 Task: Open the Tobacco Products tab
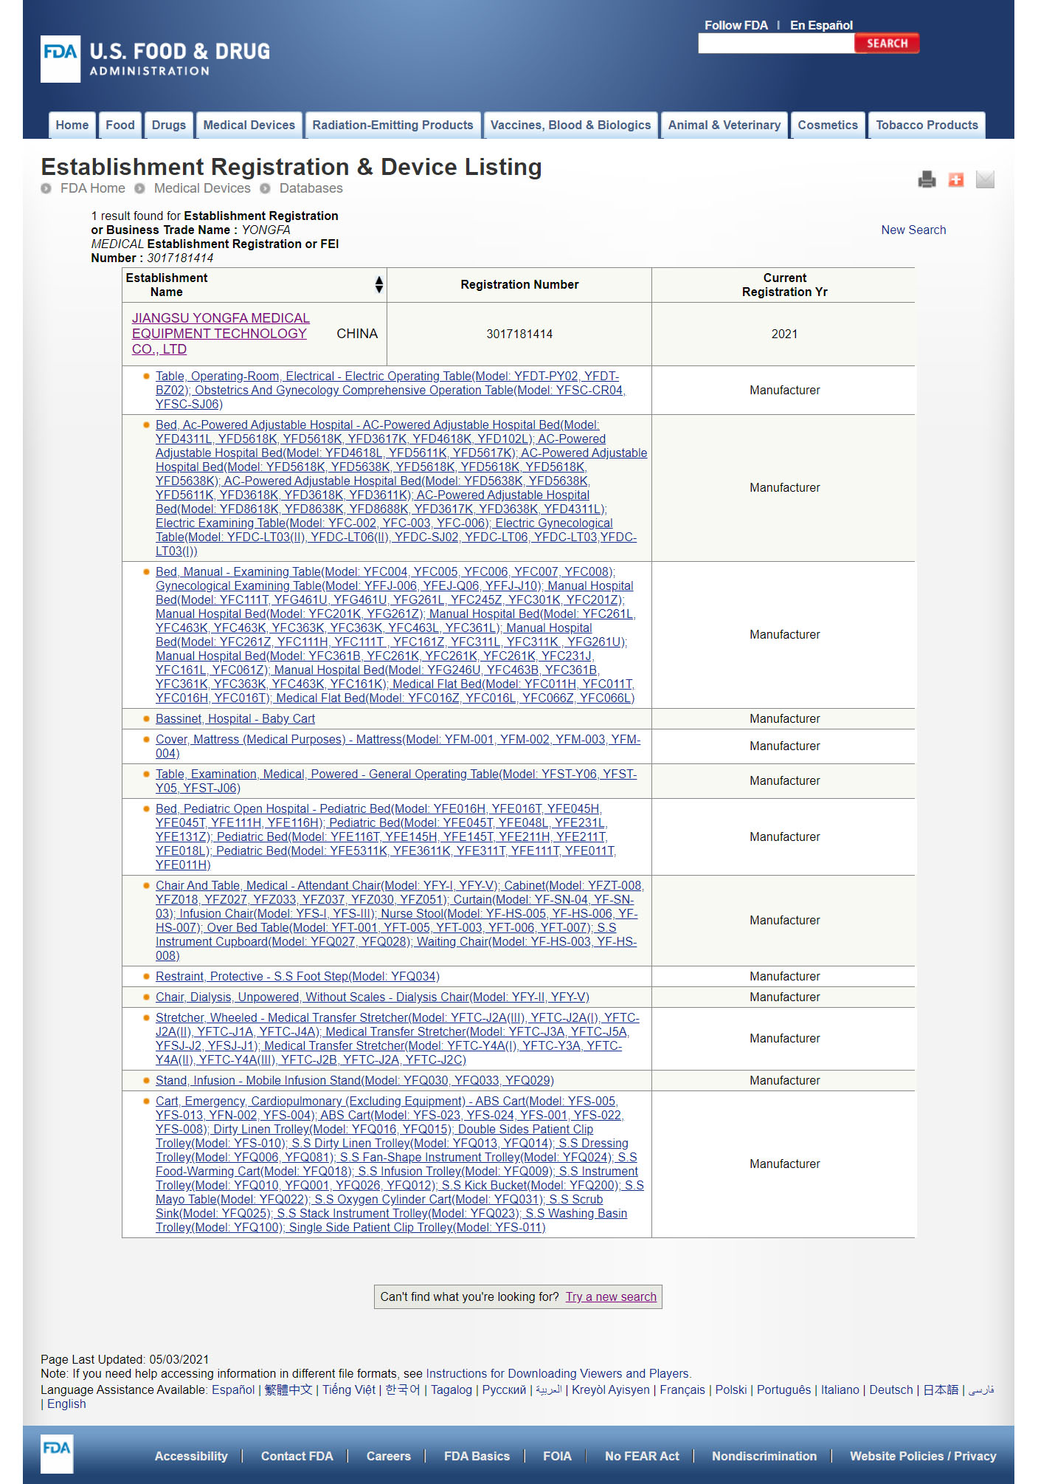tap(927, 125)
